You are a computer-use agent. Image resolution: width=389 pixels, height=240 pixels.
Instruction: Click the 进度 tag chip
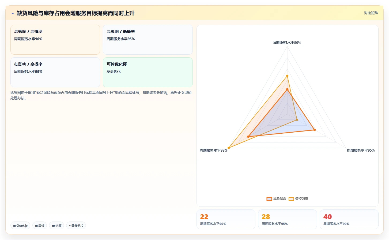coord(56,226)
